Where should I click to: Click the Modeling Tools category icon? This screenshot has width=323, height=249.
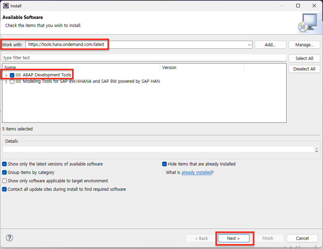(x=18, y=81)
